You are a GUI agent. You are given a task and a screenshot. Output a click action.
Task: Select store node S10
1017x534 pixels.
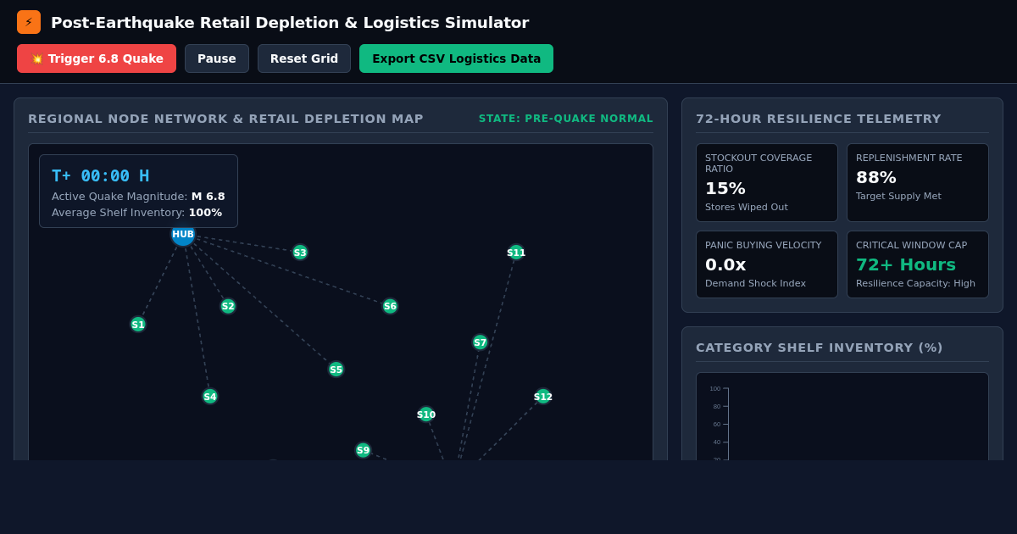click(x=426, y=414)
